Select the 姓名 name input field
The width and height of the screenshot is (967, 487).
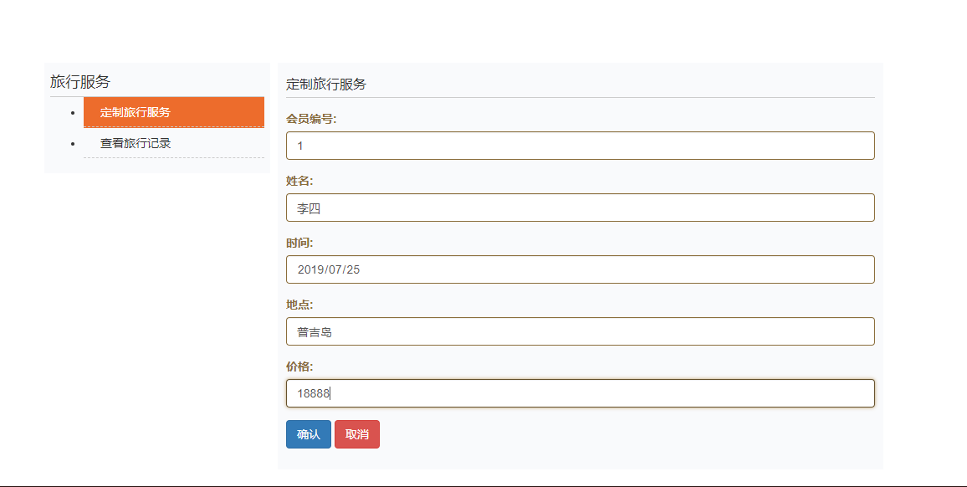[581, 208]
